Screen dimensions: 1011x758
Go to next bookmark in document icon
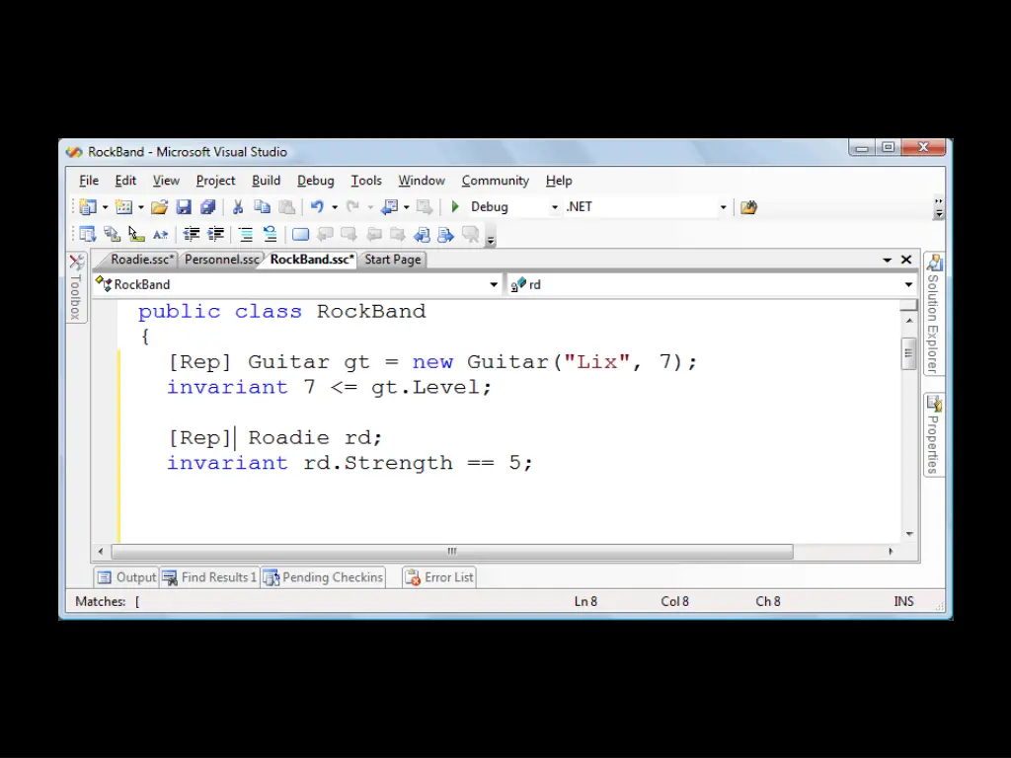[x=445, y=235]
